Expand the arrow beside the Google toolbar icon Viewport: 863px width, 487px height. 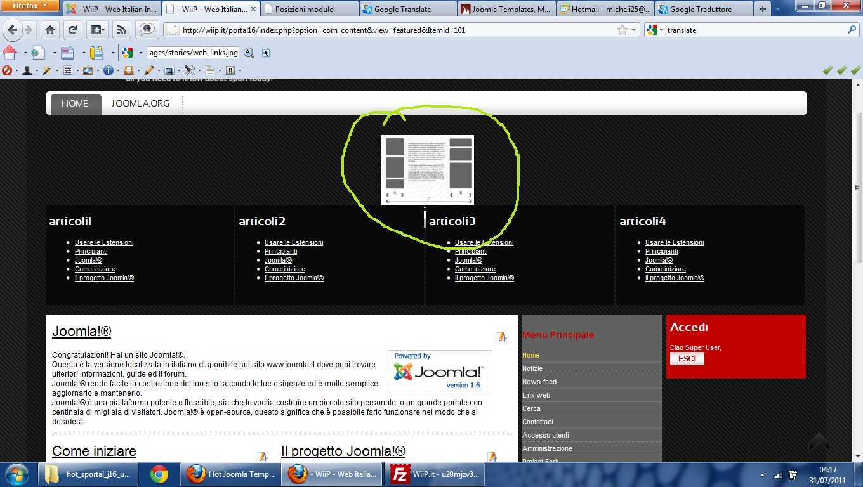(x=140, y=53)
